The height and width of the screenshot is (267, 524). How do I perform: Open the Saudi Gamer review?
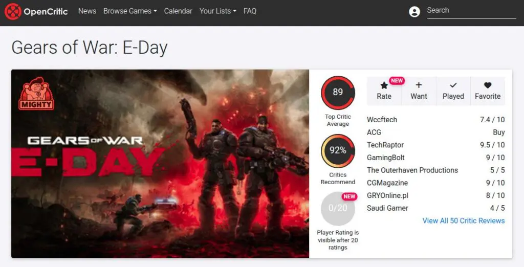[388, 208]
